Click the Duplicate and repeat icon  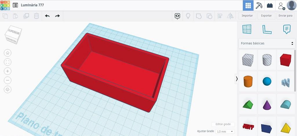pyautogui.click(x=26, y=16)
